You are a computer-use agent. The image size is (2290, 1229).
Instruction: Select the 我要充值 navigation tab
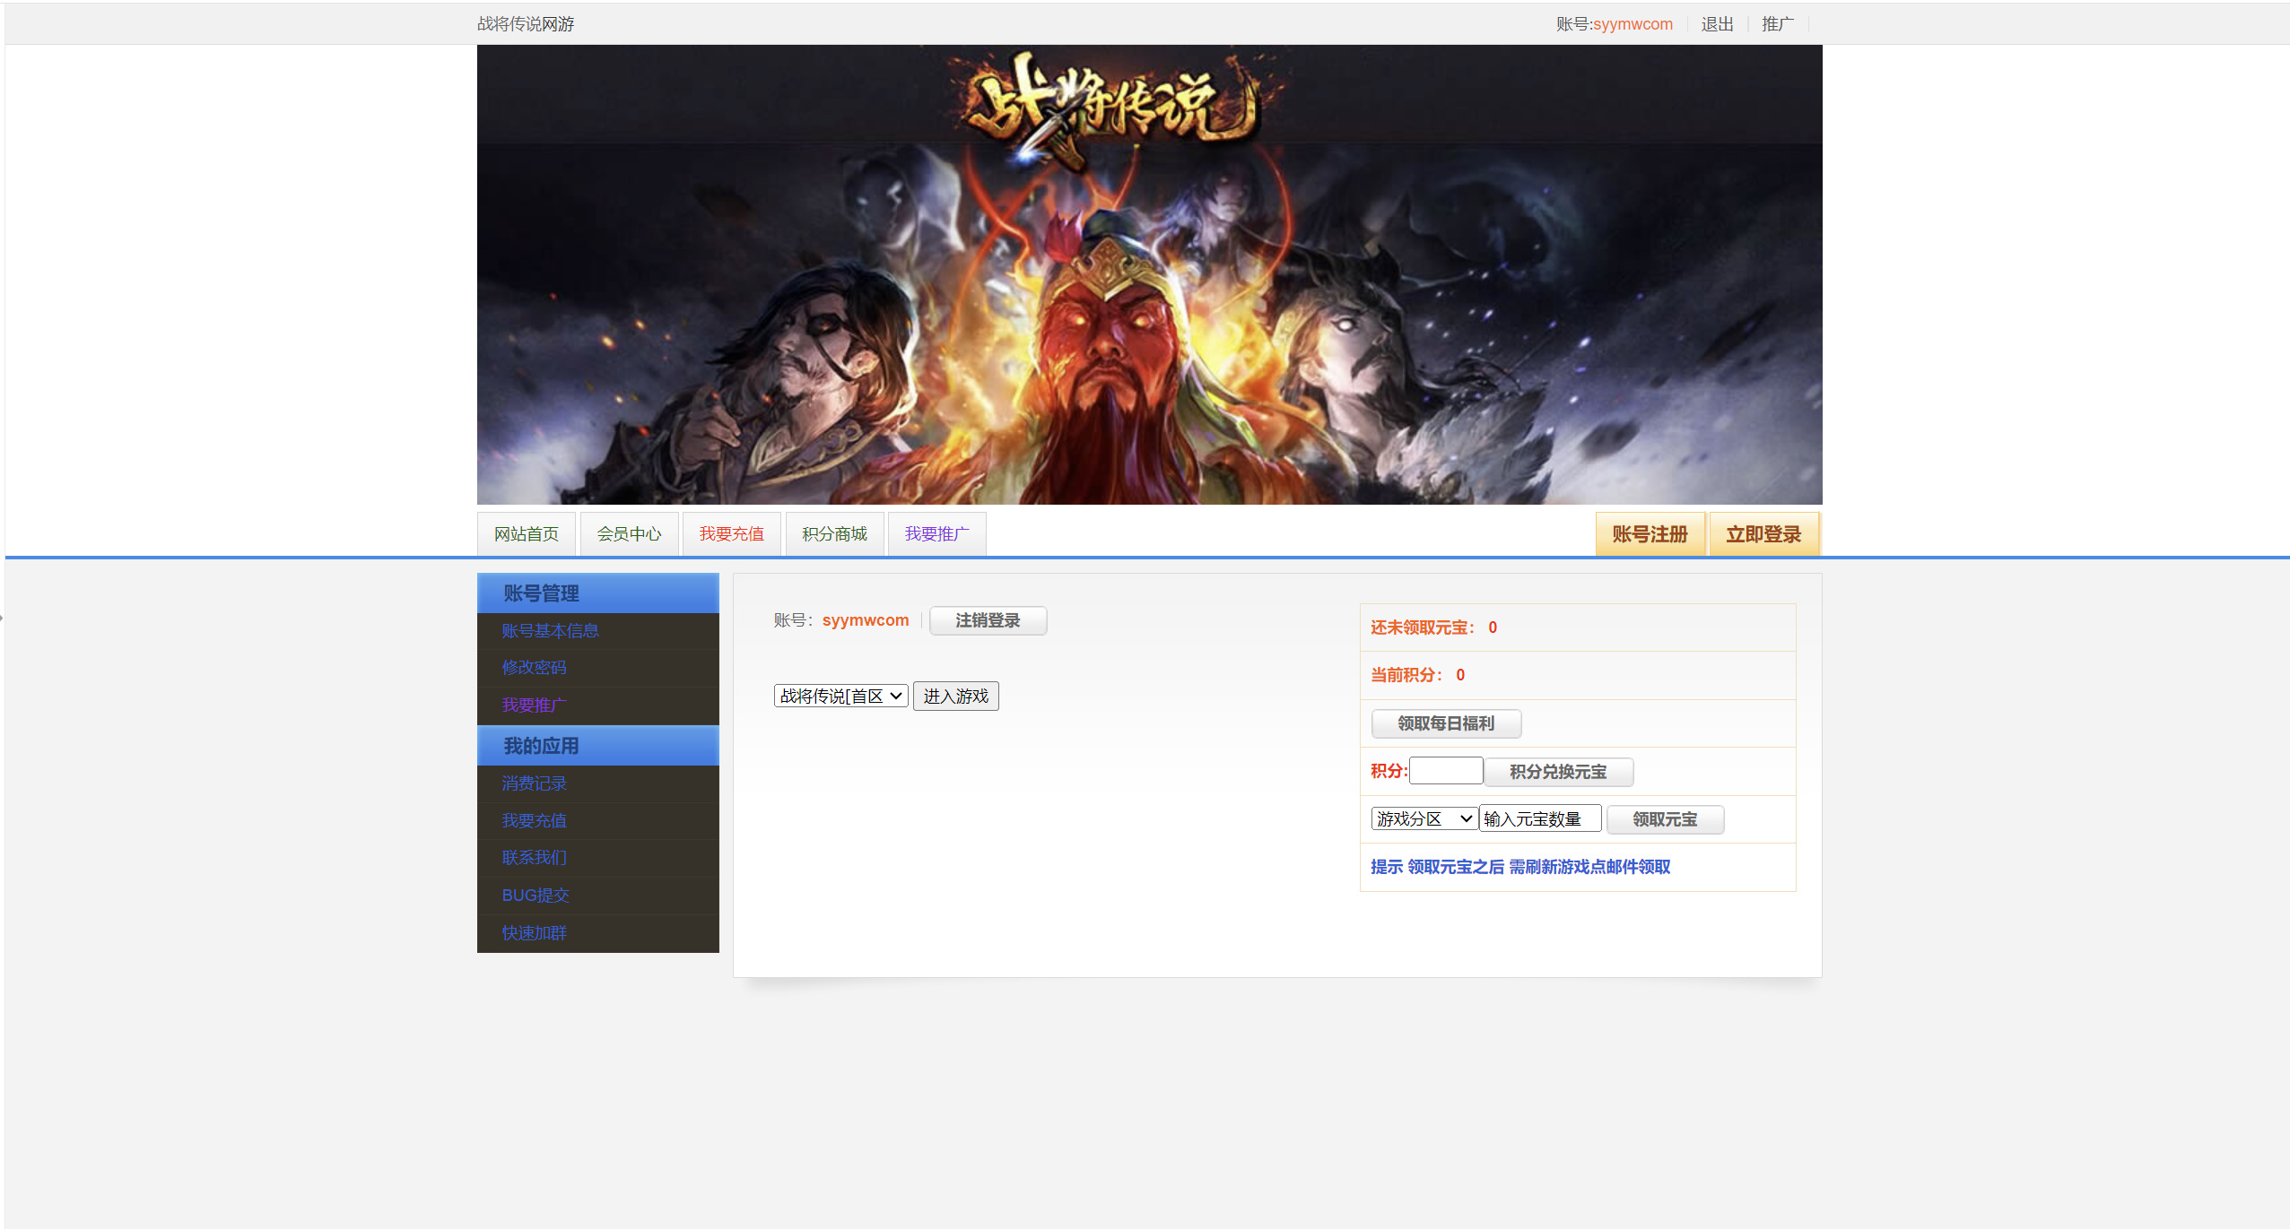[x=731, y=534]
